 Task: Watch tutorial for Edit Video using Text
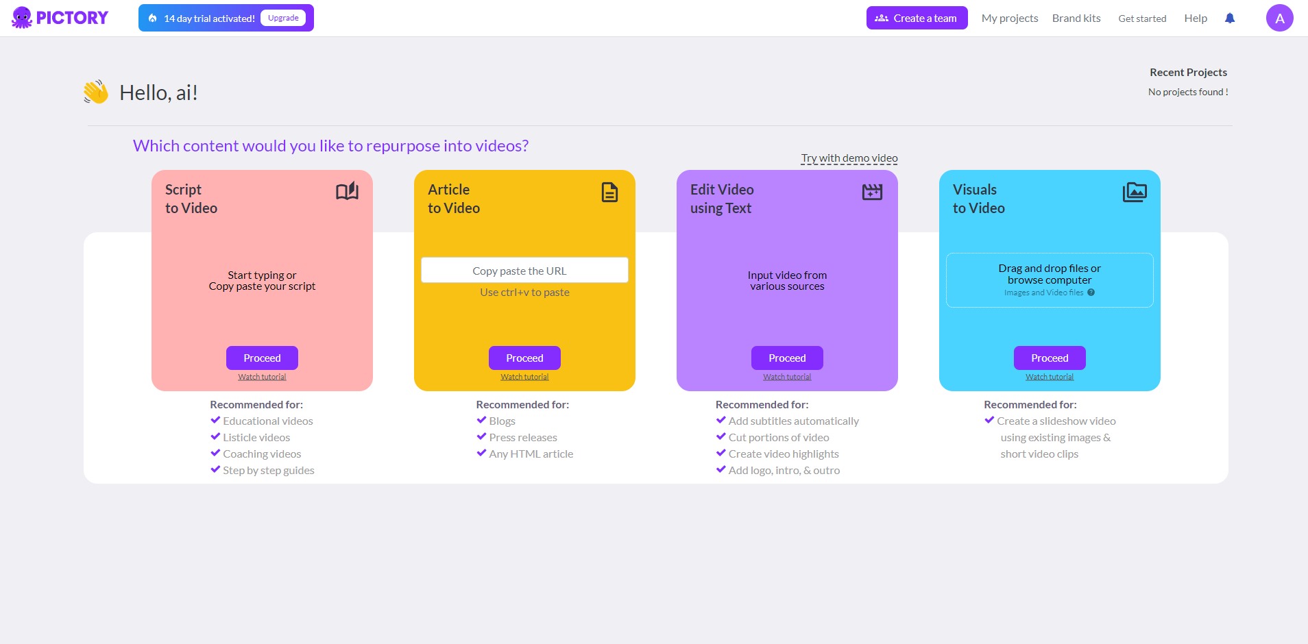[787, 377]
